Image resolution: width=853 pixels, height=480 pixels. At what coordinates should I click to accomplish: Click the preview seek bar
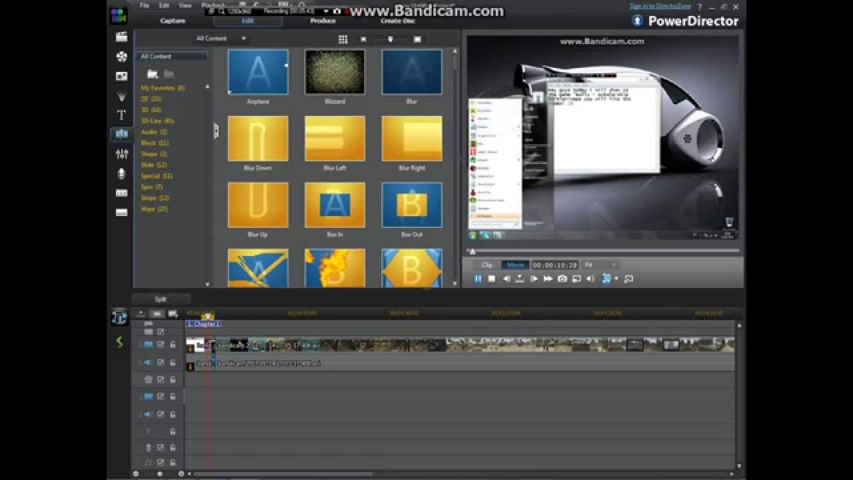pyautogui.click(x=603, y=251)
